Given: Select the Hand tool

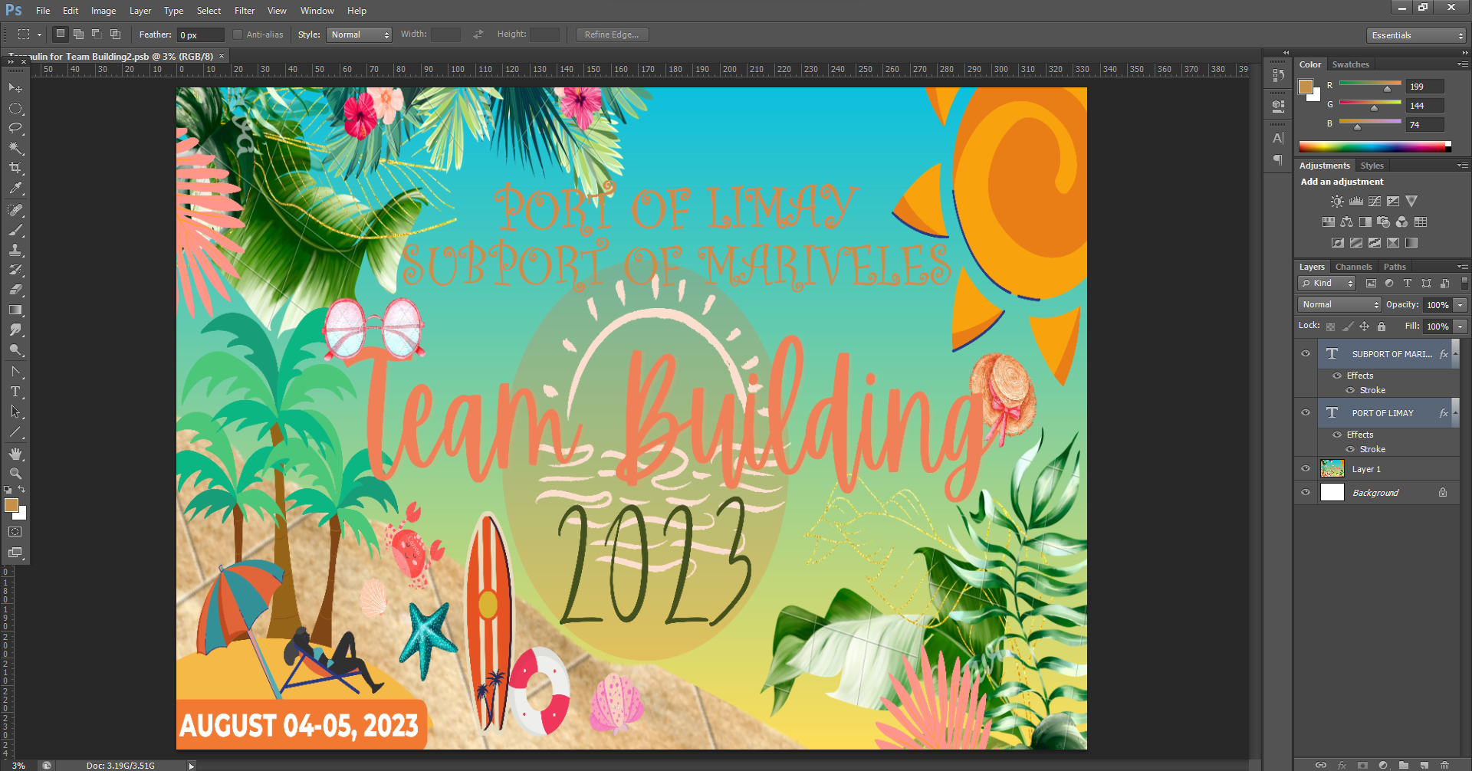Looking at the screenshot, I should (x=15, y=454).
